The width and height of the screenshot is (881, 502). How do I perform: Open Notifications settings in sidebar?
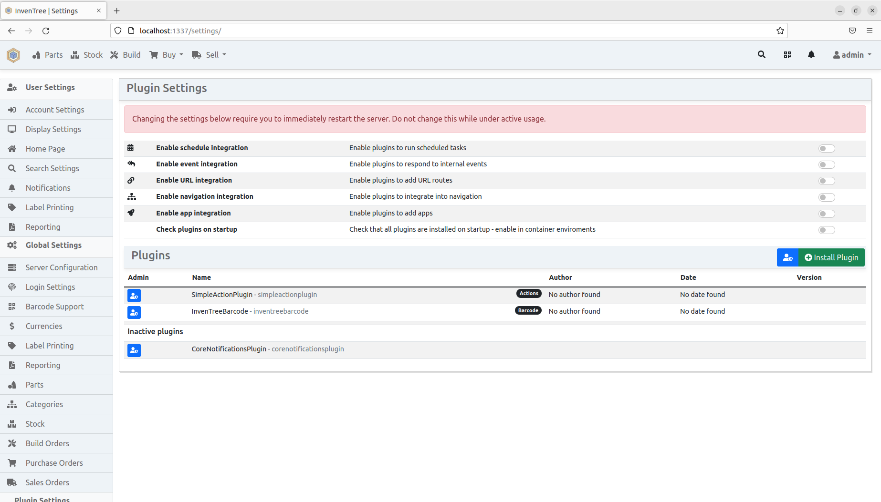point(56,188)
